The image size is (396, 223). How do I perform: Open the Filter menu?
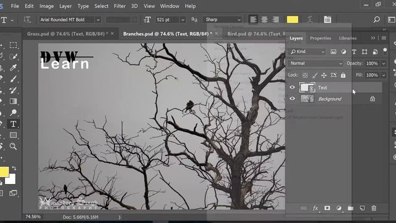click(119, 6)
